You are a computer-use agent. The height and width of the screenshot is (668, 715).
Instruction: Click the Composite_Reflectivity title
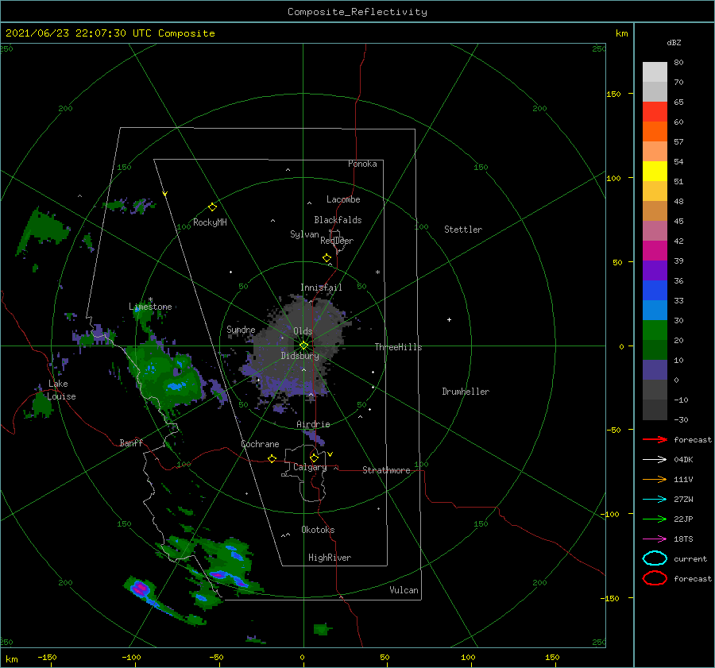click(x=357, y=12)
